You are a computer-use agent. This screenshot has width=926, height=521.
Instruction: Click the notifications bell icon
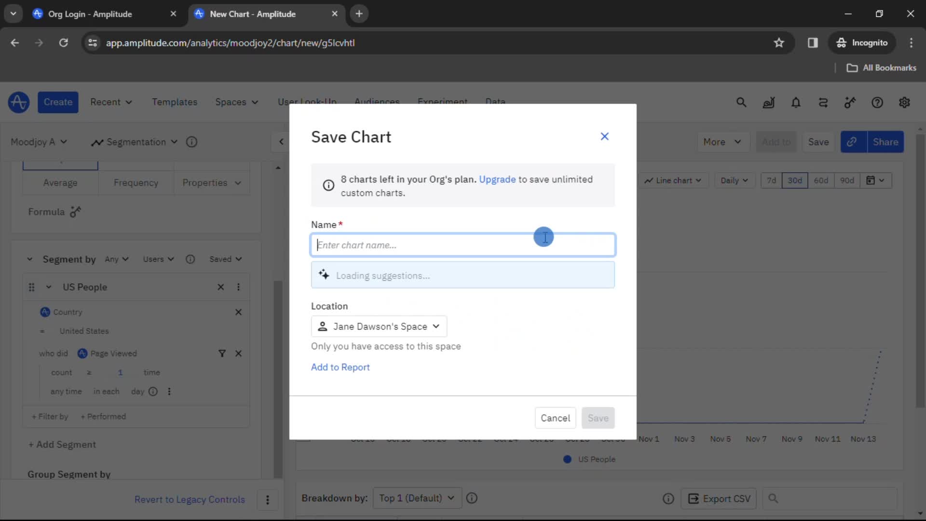796,102
